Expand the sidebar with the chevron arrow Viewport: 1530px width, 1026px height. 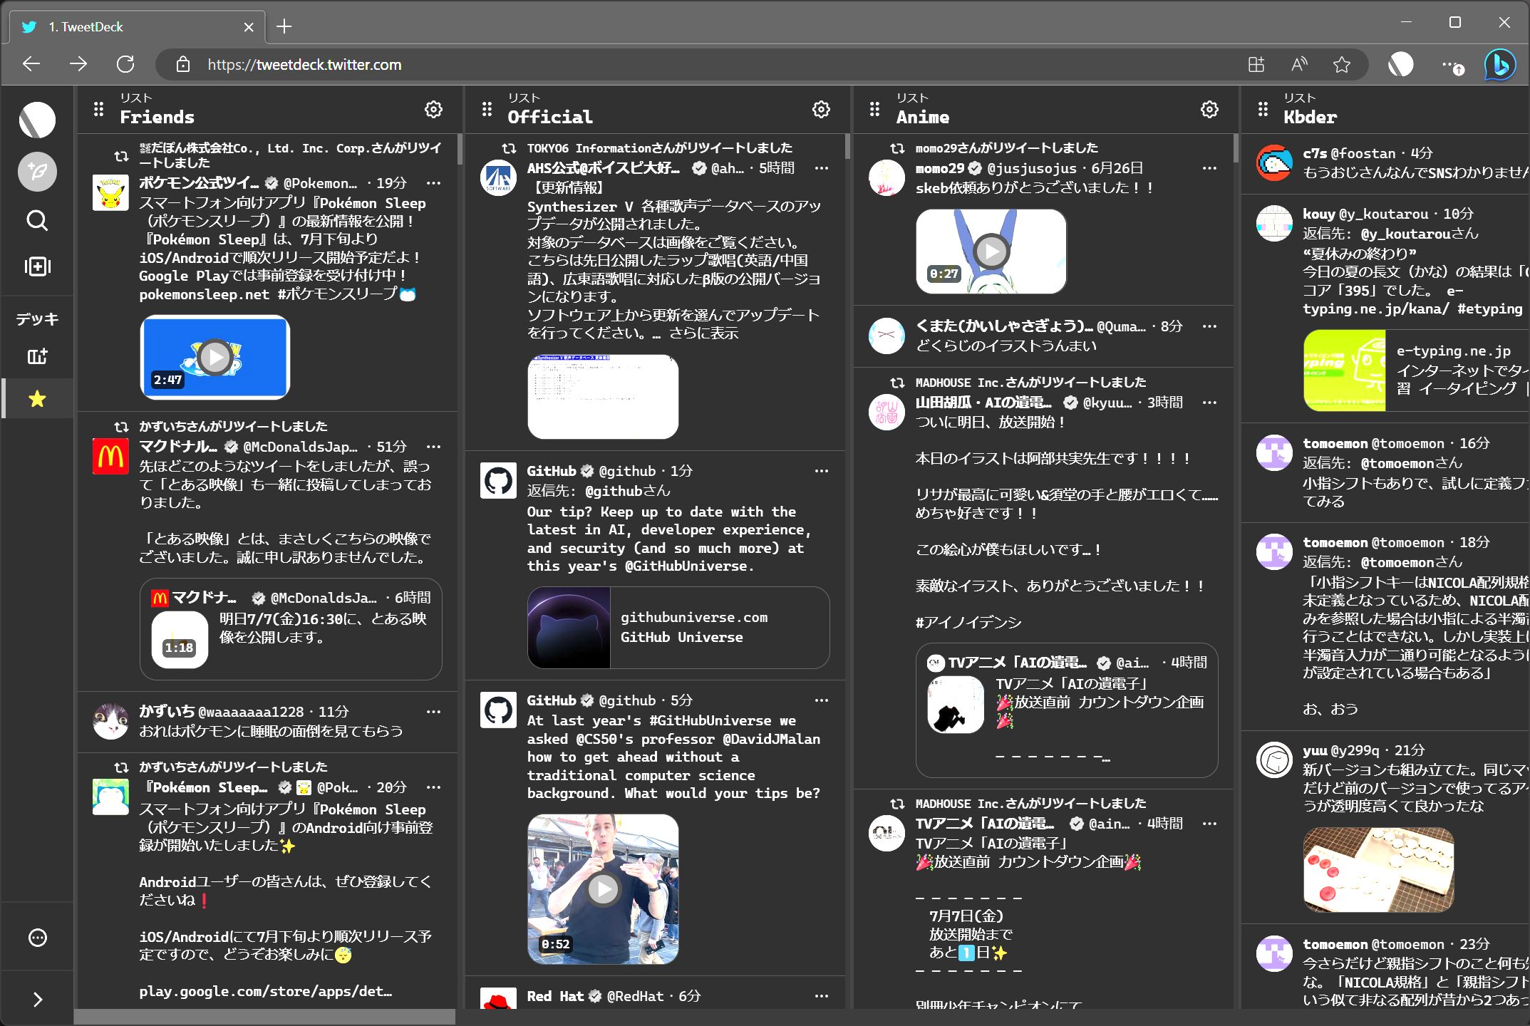[37, 1000]
